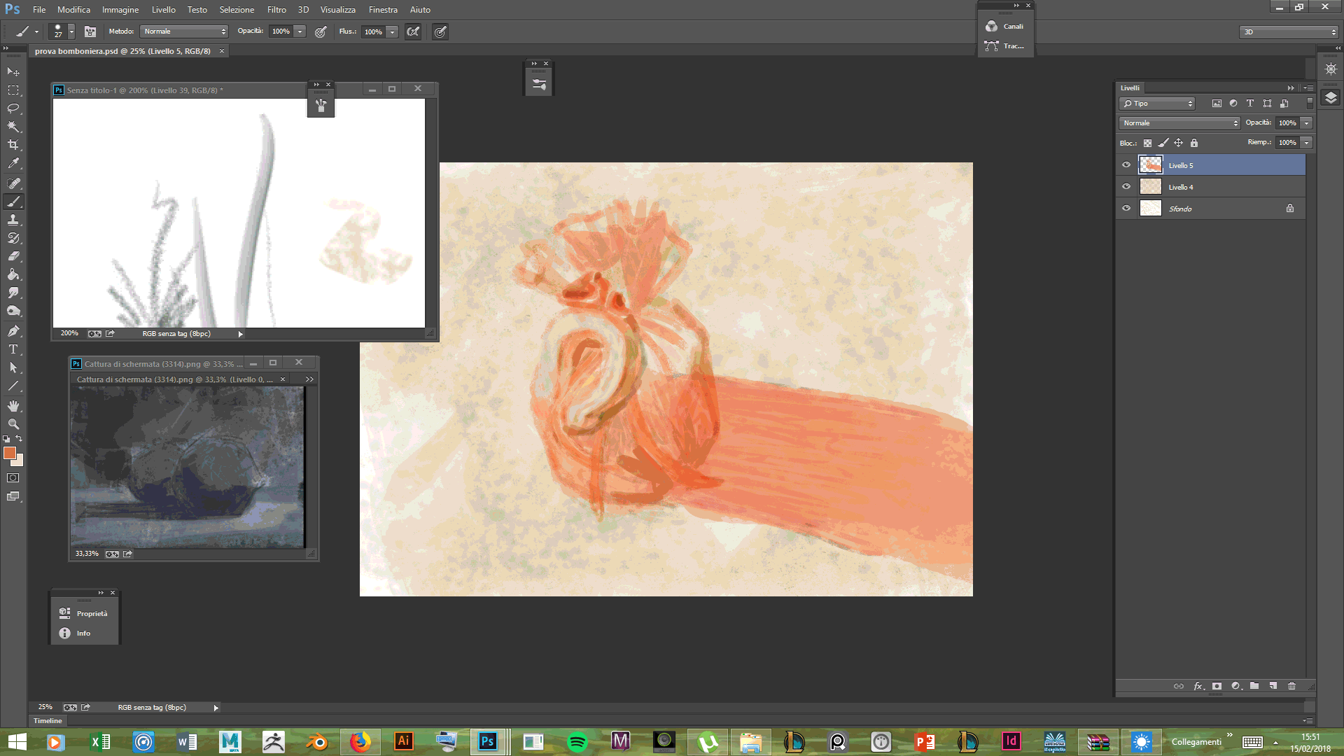Open the Finestra menu

(383, 10)
